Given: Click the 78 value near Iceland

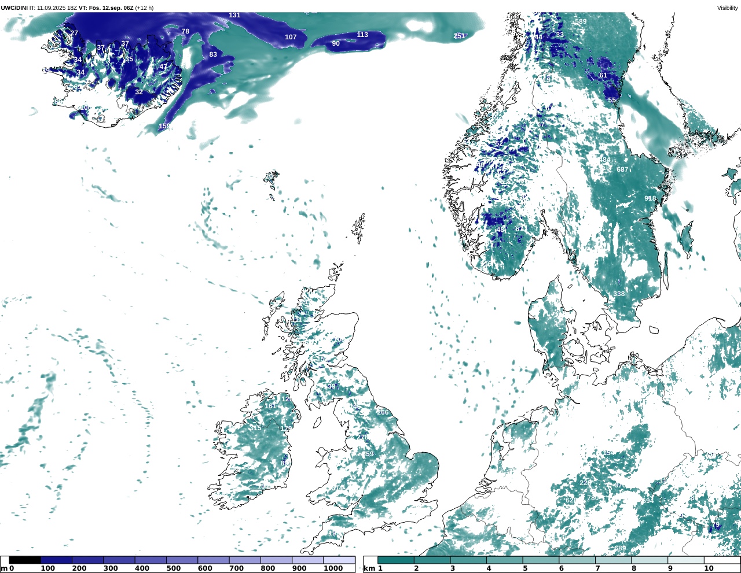Looking at the screenshot, I should tap(185, 31).
